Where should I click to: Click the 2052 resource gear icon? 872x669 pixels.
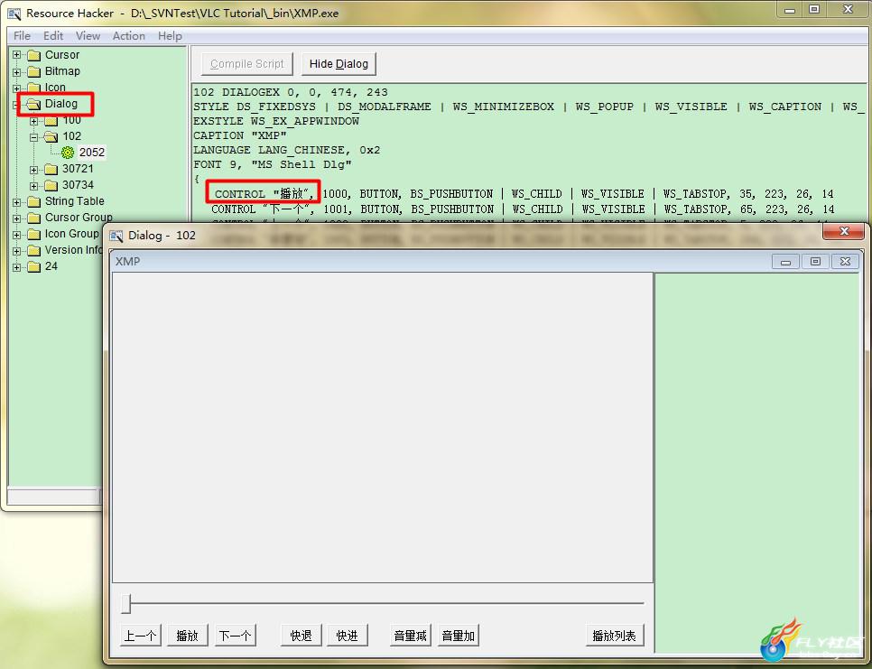(x=68, y=153)
